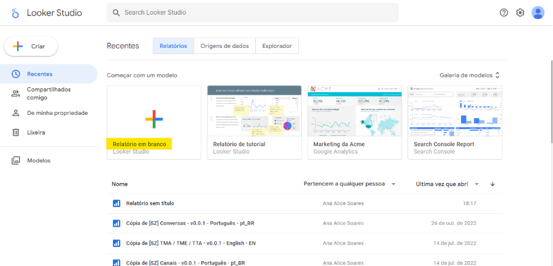Click the search magnifier icon
Viewport: 553px width, 266px height.
click(117, 13)
